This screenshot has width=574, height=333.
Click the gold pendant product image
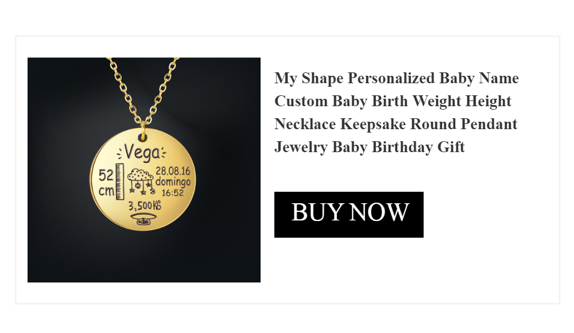(143, 170)
